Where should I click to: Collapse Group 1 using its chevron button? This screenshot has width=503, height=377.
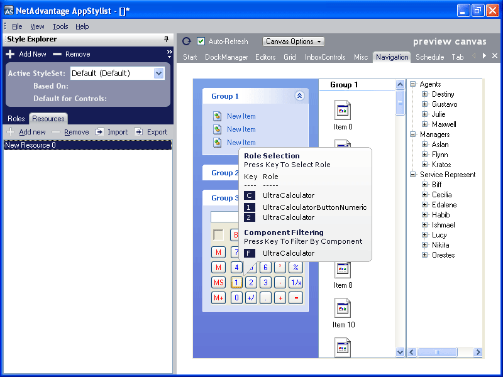300,95
